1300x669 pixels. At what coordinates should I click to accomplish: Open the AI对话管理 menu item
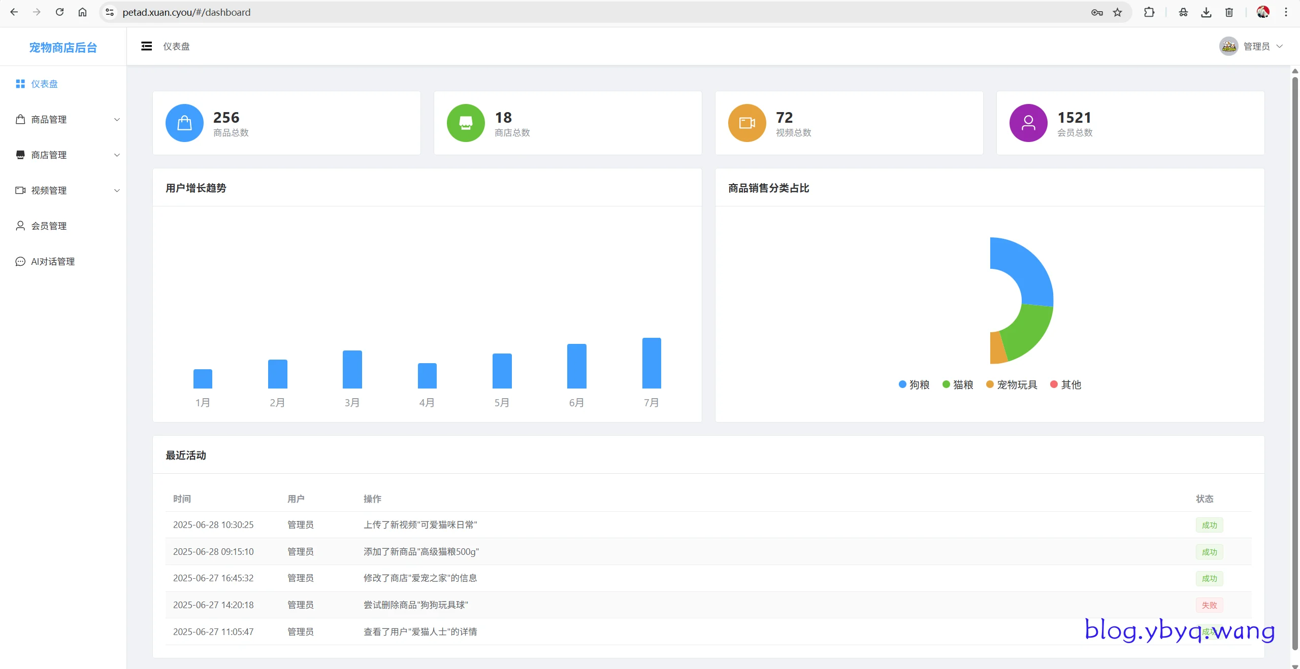click(x=53, y=262)
